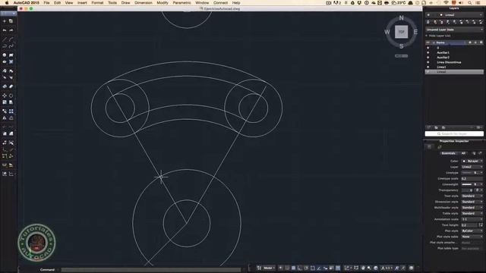Click the TOP face of the ViewCube
Viewport: 486px width, 273px height.
[x=402, y=32]
